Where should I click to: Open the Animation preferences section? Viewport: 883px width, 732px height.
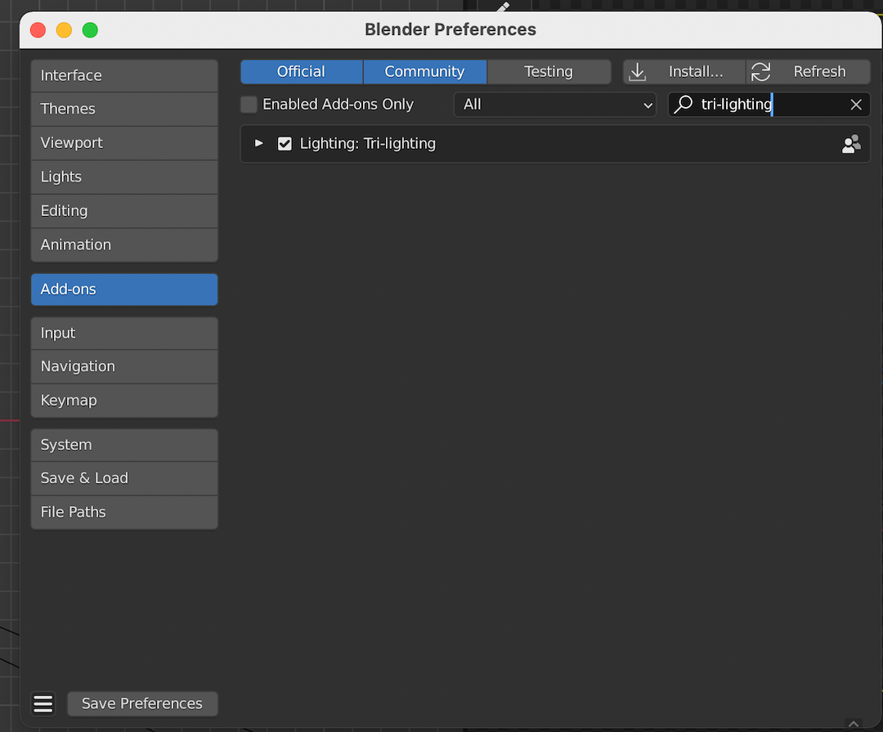tap(124, 245)
